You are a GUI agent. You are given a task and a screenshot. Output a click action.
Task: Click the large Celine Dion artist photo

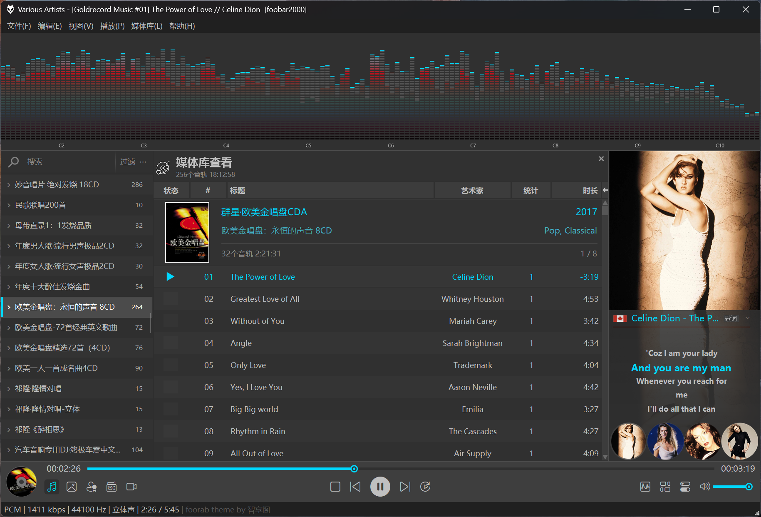(x=684, y=230)
